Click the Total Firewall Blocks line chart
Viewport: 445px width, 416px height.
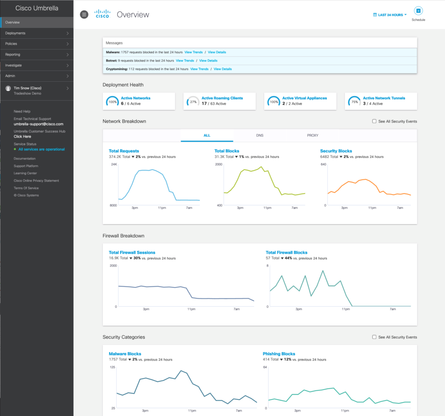click(340, 286)
